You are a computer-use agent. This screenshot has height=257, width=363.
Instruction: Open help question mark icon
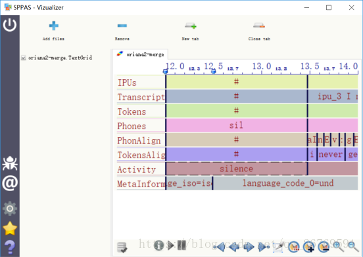(10, 247)
